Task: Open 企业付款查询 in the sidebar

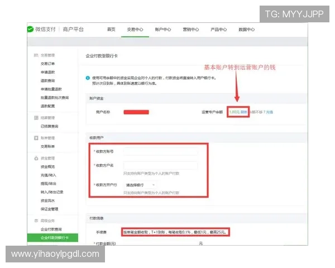Action: (x=51, y=229)
